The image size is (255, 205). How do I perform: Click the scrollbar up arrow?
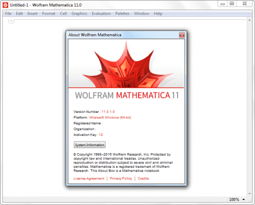tap(249, 20)
